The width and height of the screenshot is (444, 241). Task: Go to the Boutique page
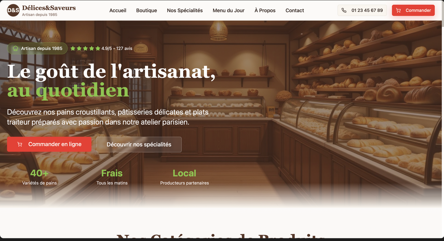[147, 10]
